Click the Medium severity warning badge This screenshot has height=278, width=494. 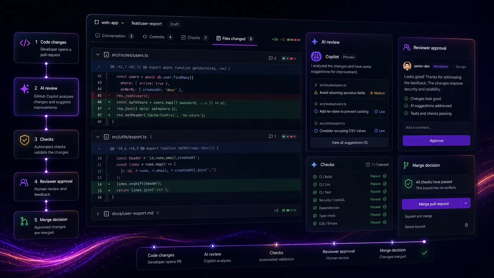(377, 93)
